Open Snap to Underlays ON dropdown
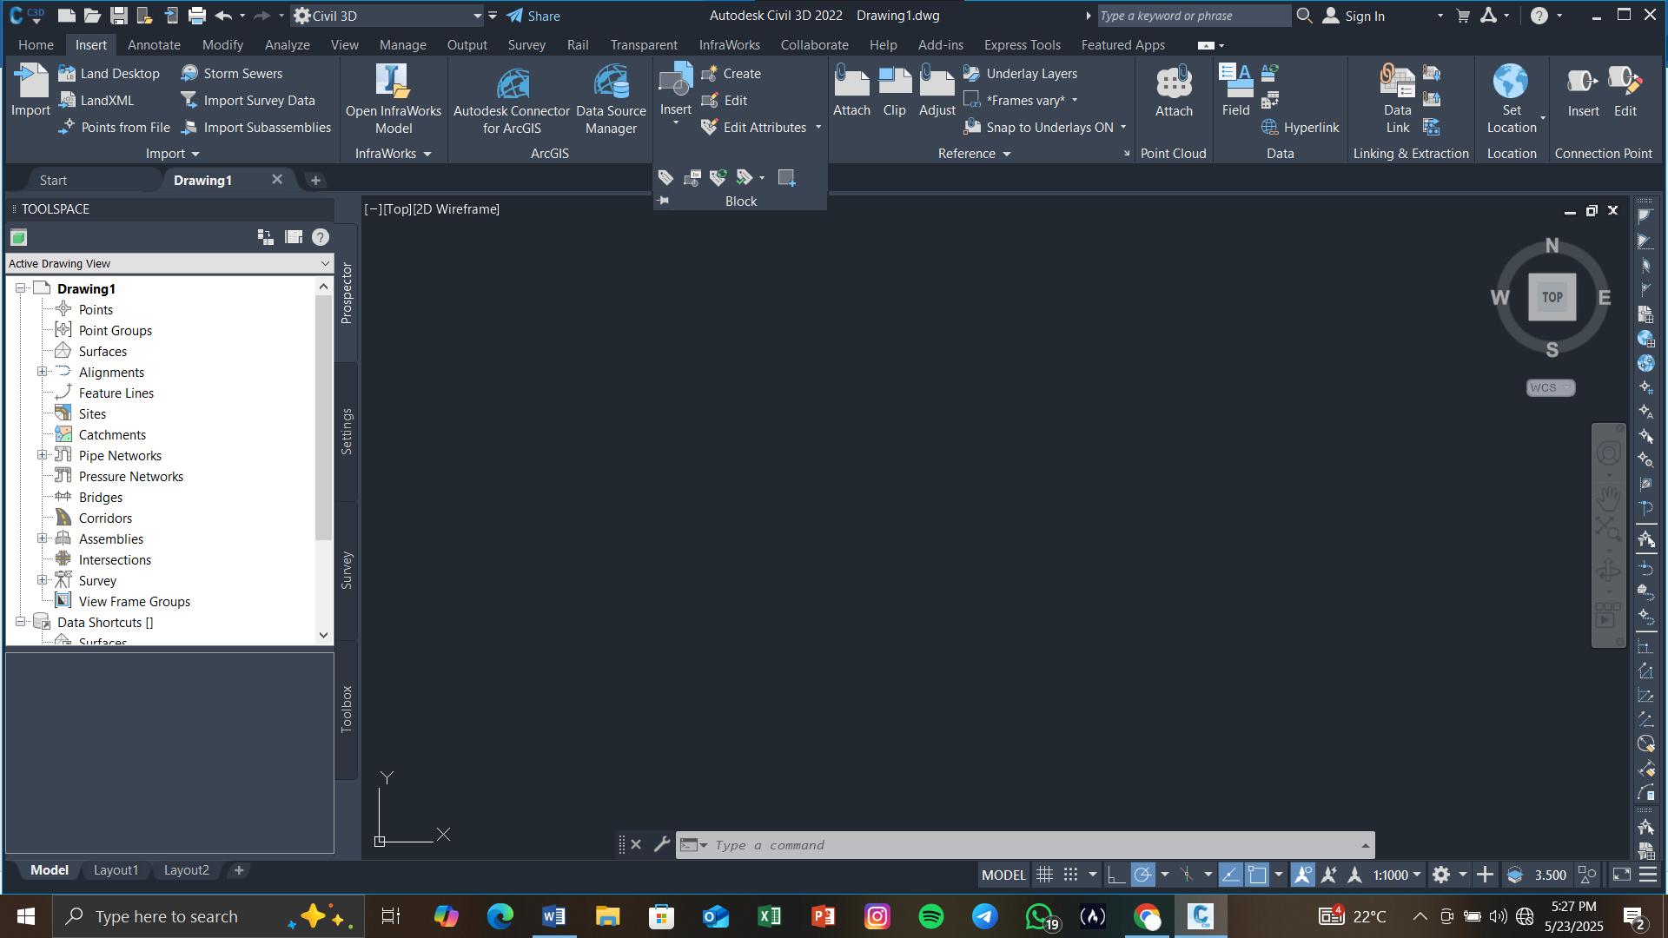The height and width of the screenshot is (938, 1668). [1123, 128]
